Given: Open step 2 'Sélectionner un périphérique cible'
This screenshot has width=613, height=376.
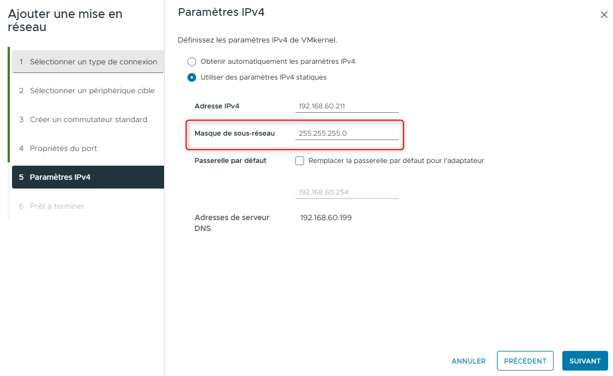Looking at the screenshot, I should (87, 91).
